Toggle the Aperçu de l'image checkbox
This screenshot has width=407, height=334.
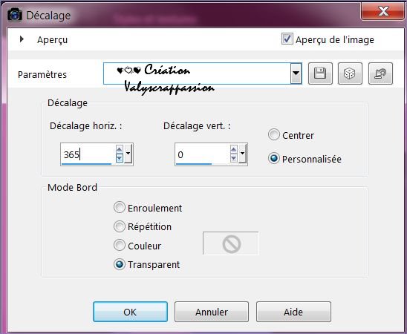tap(287, 39)
